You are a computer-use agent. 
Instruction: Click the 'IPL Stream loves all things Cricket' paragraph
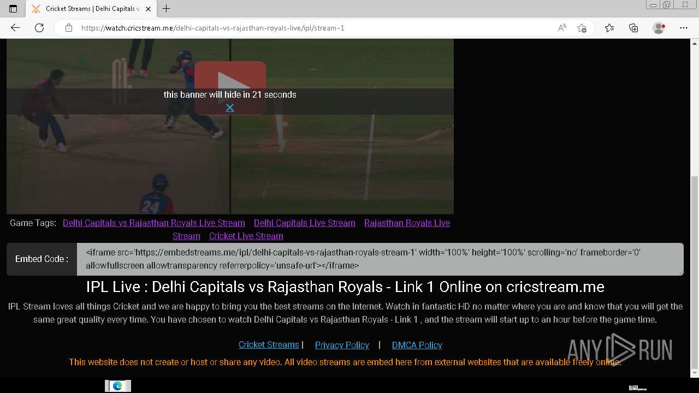tap(345, 313)
